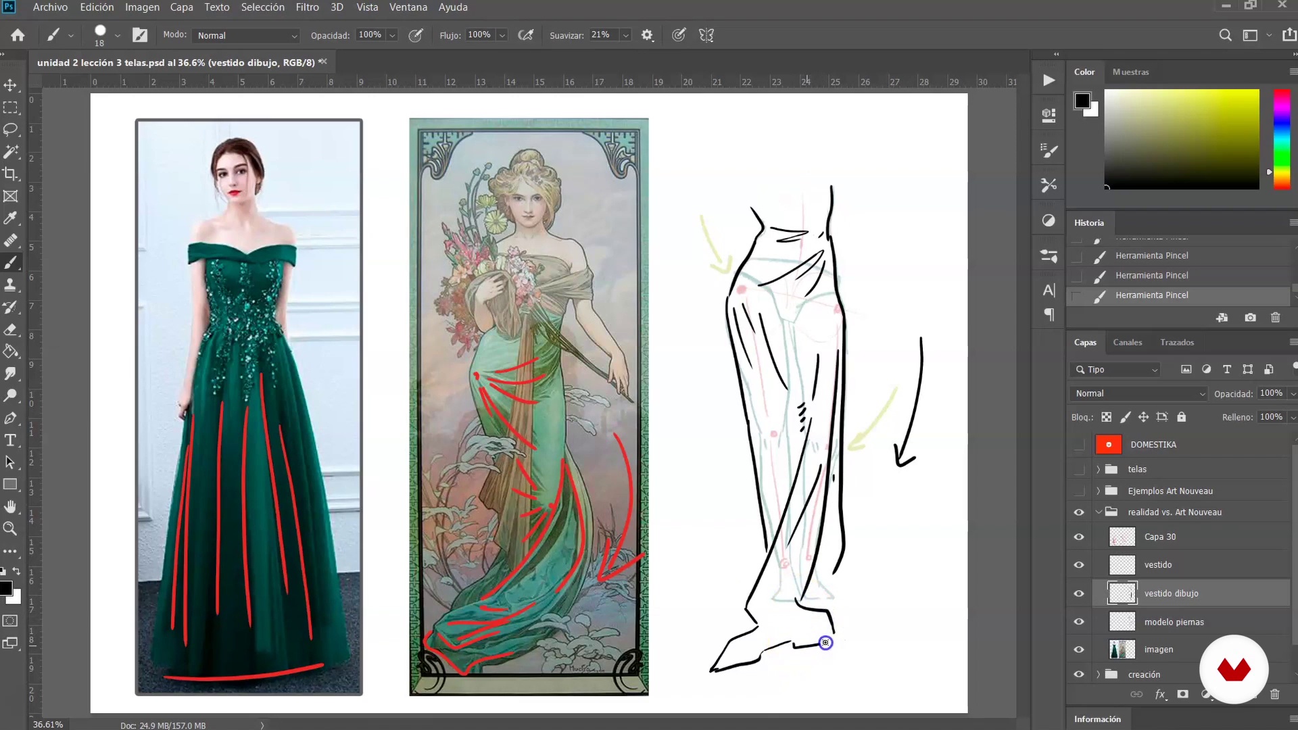Viewport: 1298px width, 730px height.
Task: Select the Paint Bucket tool
Action: pos(10,351)
